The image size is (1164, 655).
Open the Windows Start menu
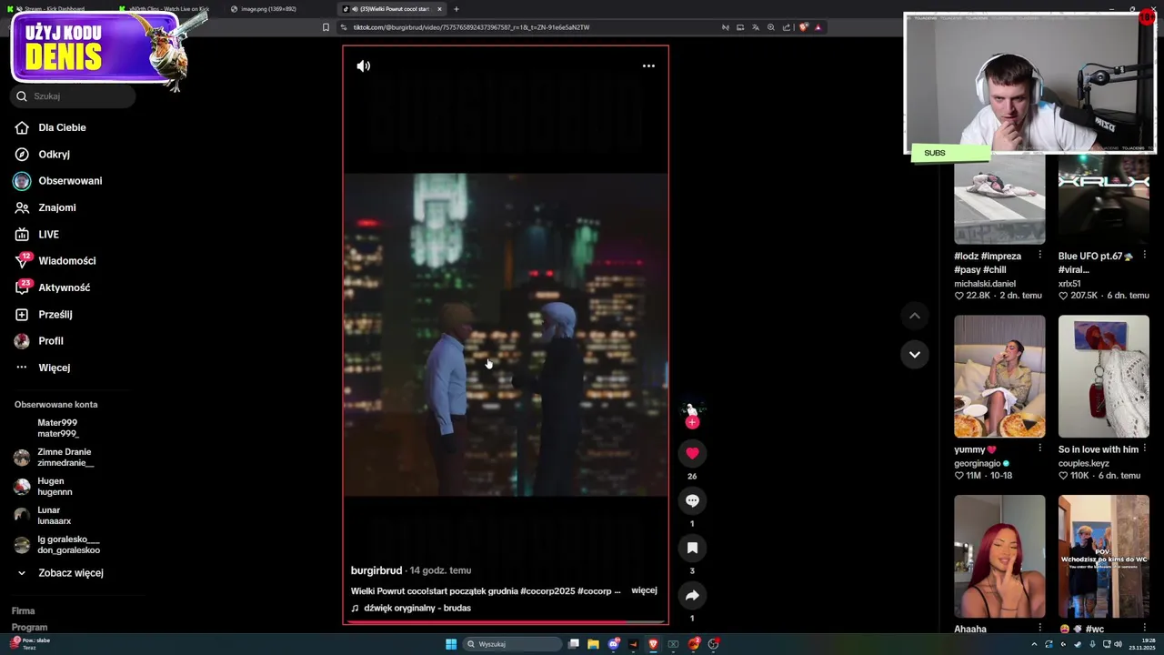[x=451, y=644]
